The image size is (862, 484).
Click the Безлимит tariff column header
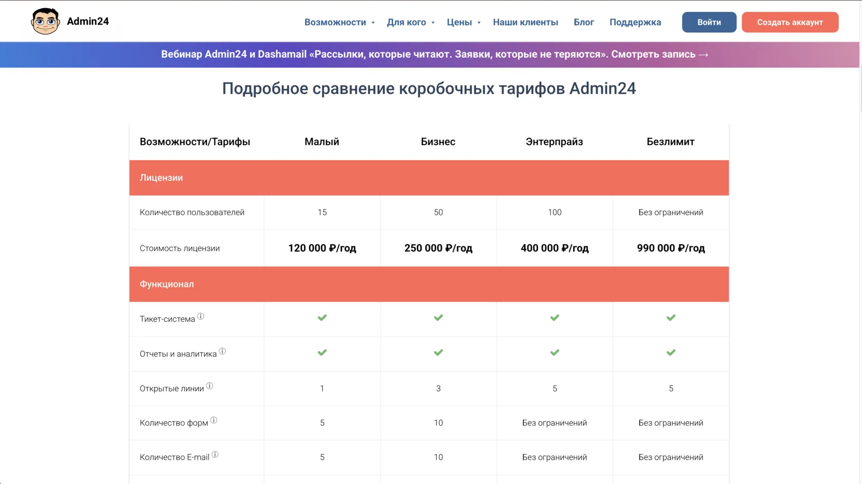pyautogui.click(x=671, y=142)
